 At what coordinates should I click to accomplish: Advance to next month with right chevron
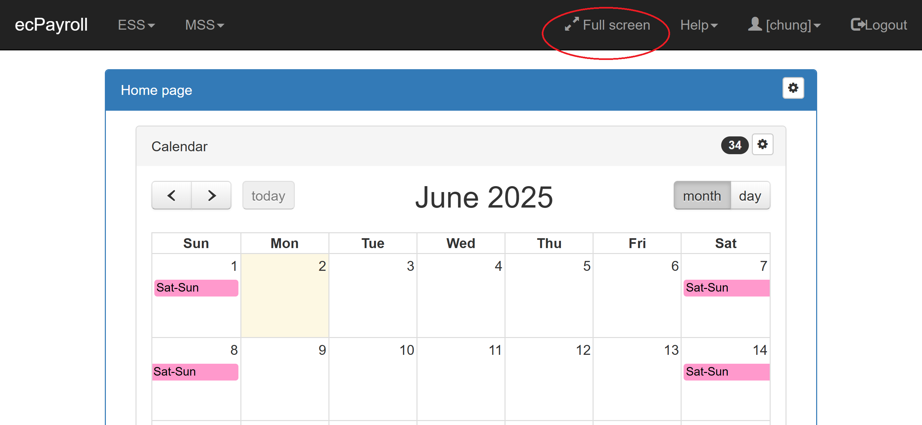(x=211, y=195)
